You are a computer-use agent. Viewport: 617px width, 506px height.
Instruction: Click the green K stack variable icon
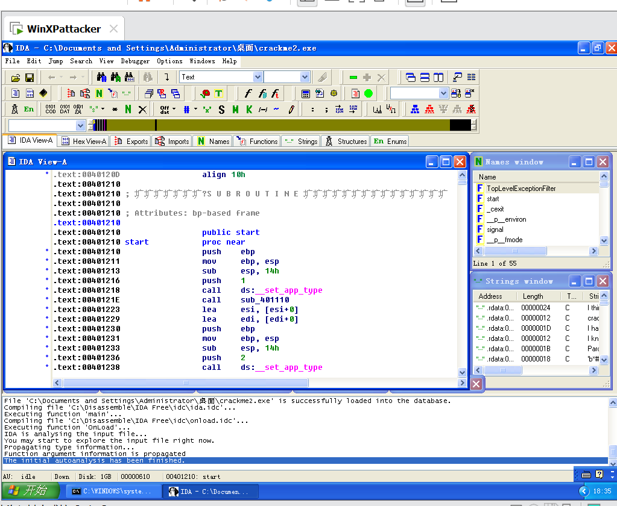tap(249, 110)
